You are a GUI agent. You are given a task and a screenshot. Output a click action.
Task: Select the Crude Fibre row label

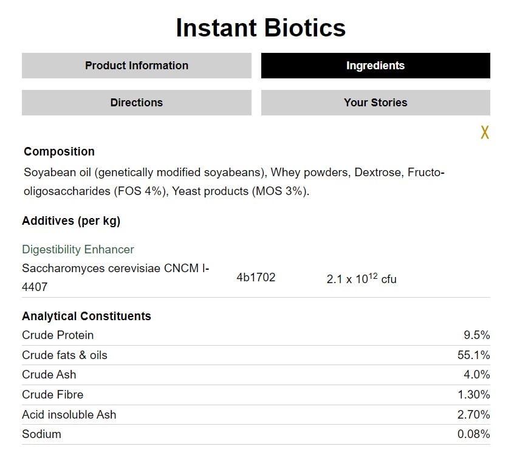point(52,395)
